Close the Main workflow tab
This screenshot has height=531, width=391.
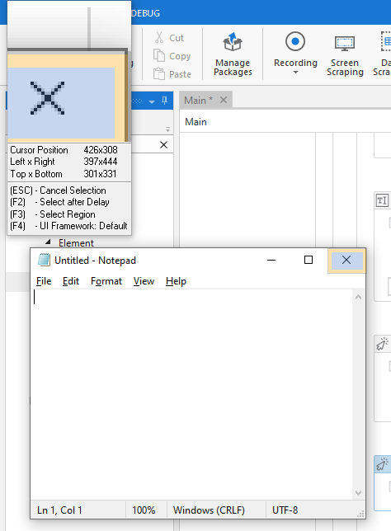[224, 100]
